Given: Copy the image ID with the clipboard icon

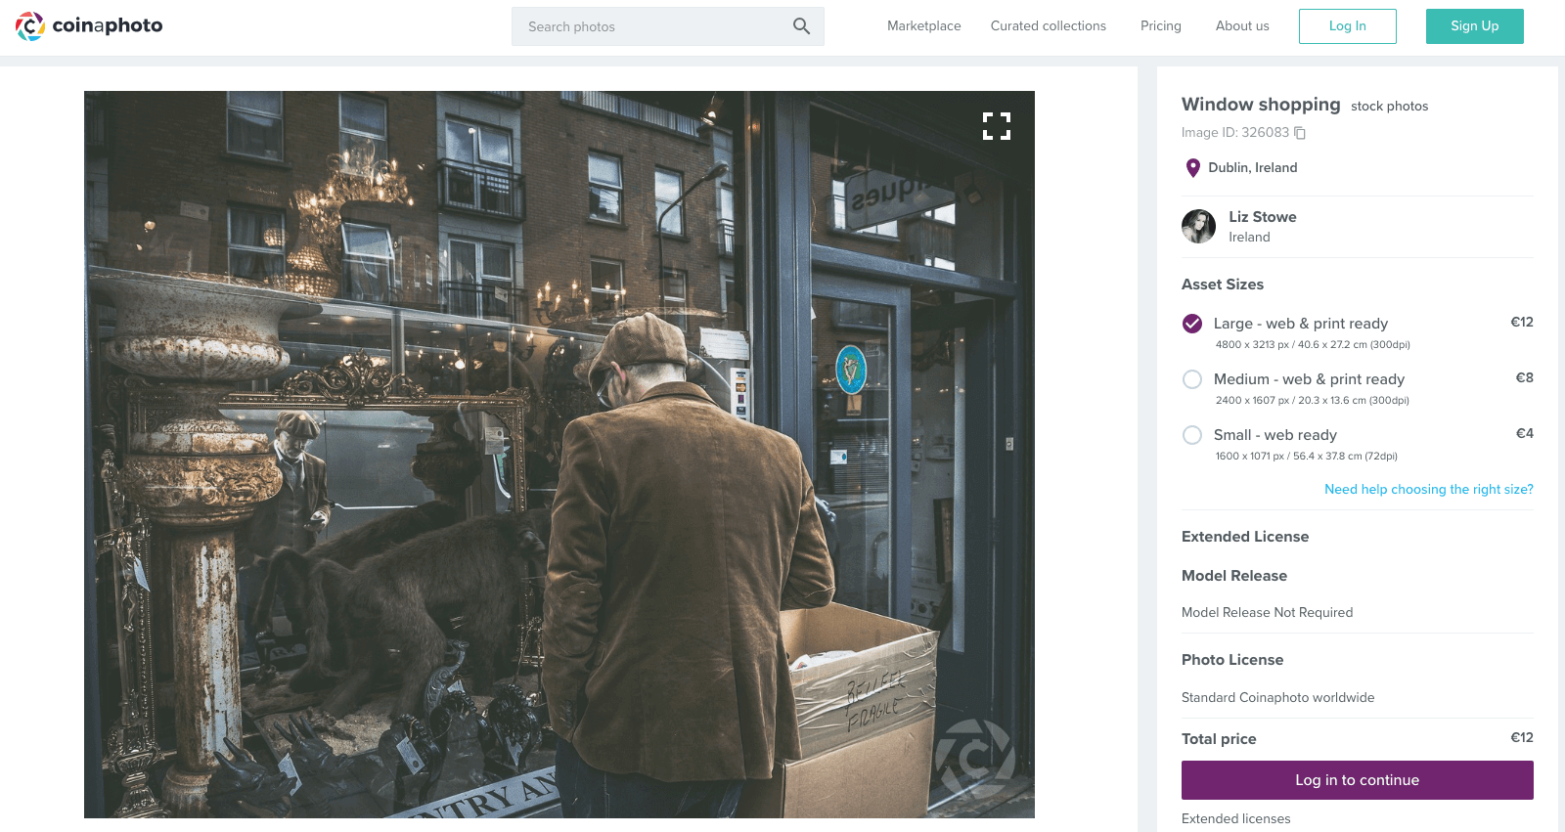Looking at the screenshot, I should 1300,133.
